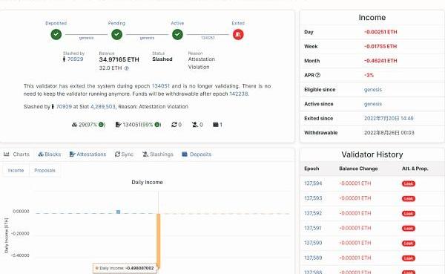Viewport: 445px width, 274px height.
Task: Click the sync participation icon showing 0
Action: (174, 125)
